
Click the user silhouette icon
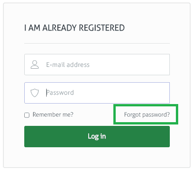[35, 65]
